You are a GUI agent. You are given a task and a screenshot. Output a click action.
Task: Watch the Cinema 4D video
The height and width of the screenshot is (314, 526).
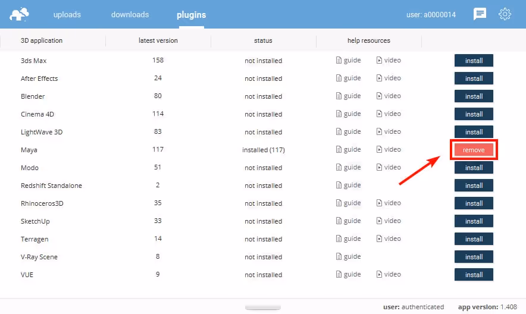[389, 114]
